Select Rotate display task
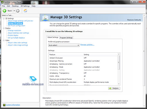147x109 pixels. [13, 35]
